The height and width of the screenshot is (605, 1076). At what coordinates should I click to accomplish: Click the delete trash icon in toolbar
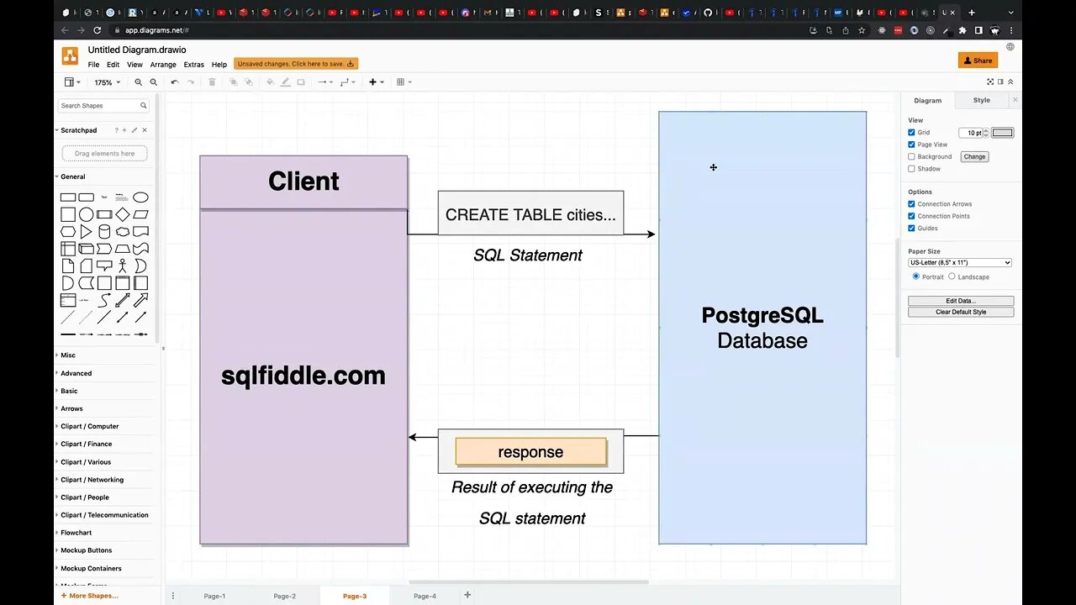(x=212, y=82)
